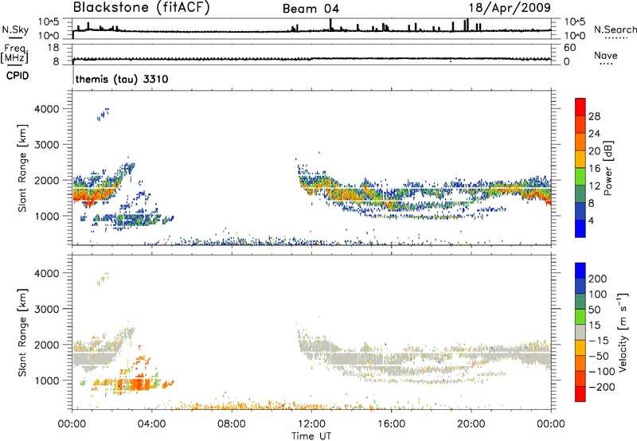Click the Velocity colorbar value '-15'
Screen dimensions: 637x441
(x=599, y=341)
